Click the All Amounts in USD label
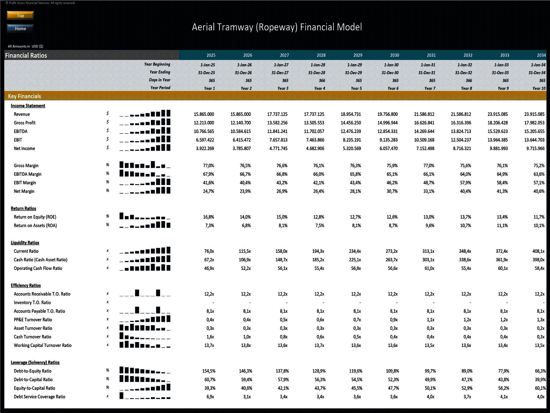The height and width of the screenshot is (413, 550). coord(25,46)
